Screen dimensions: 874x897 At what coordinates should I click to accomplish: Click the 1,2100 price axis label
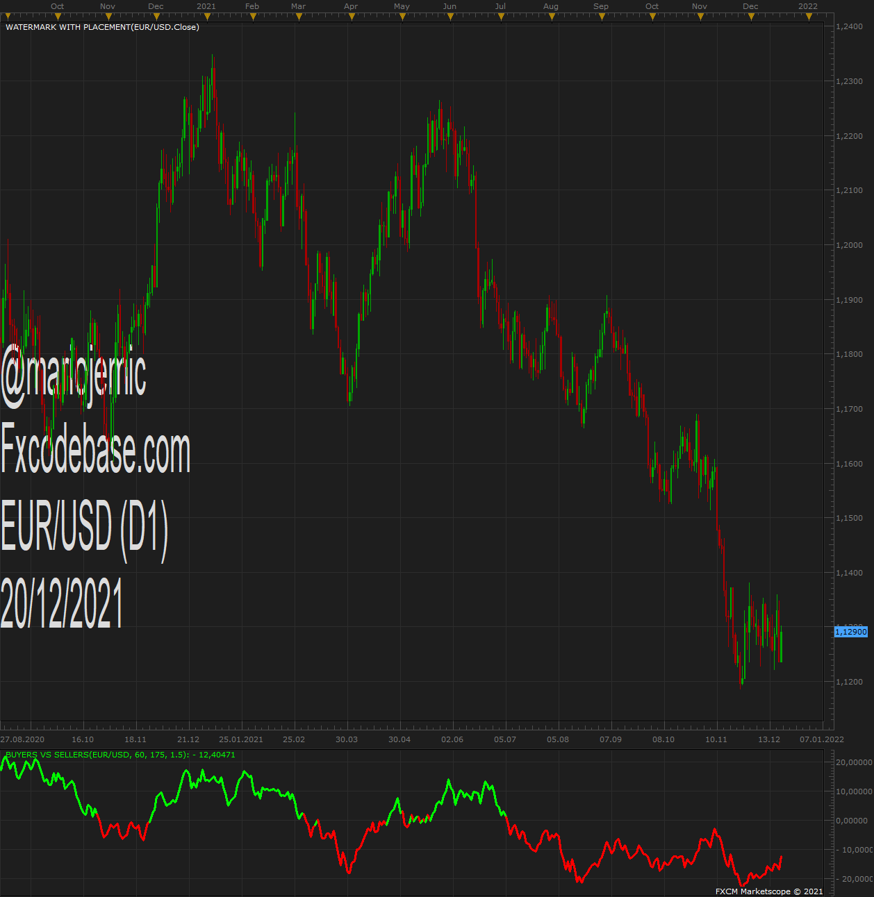(850, 190)
